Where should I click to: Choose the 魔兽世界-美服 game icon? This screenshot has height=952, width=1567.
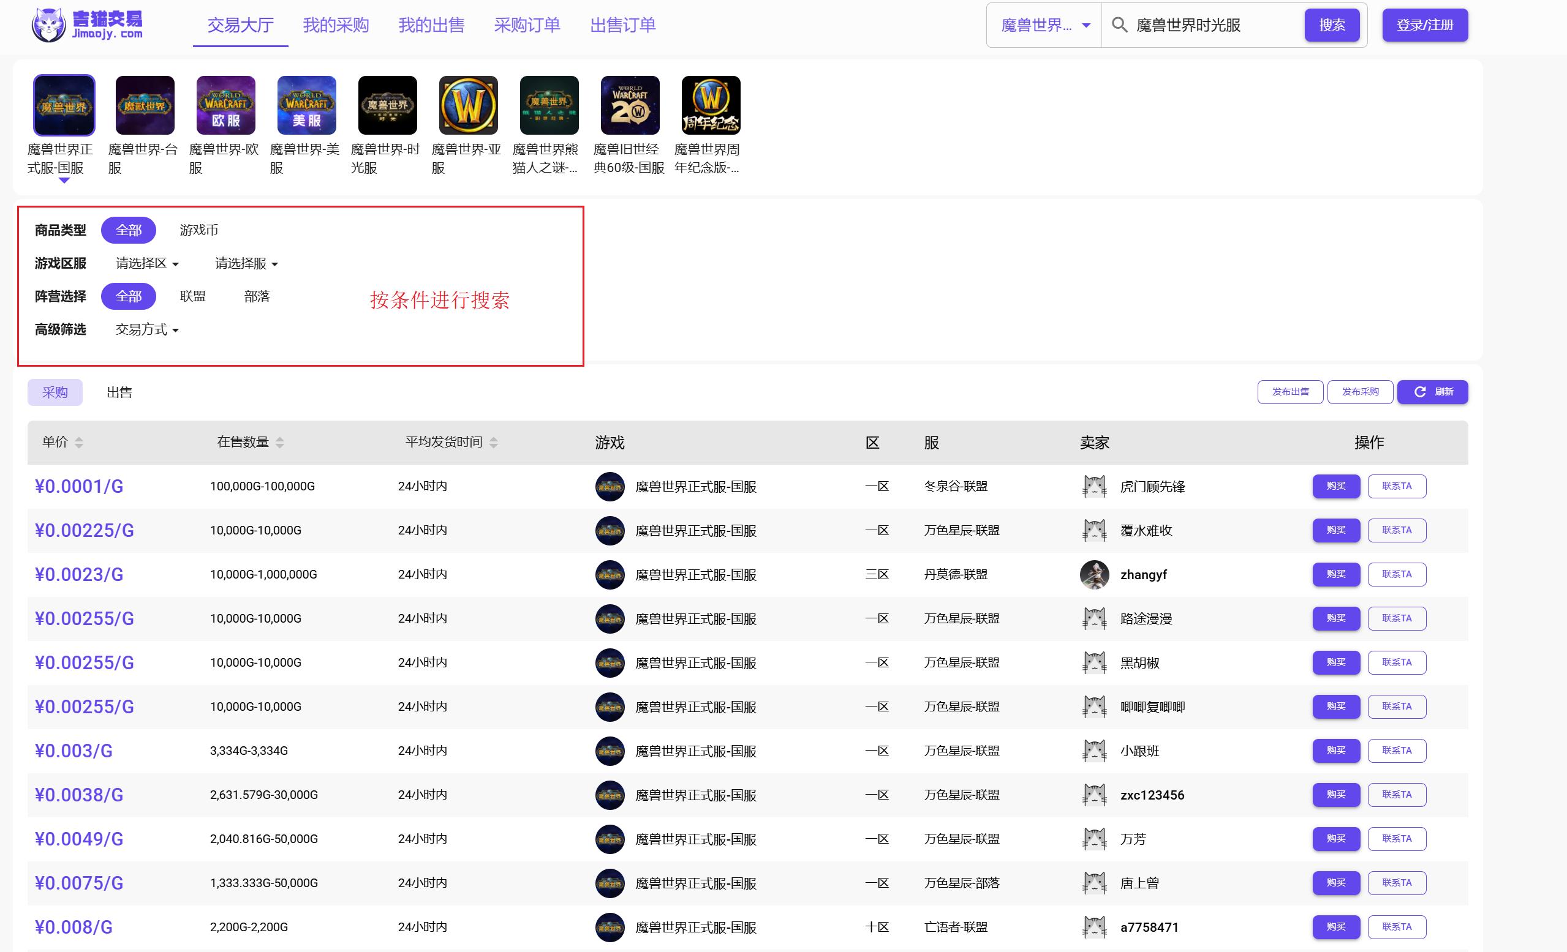[x=306, y=105]
